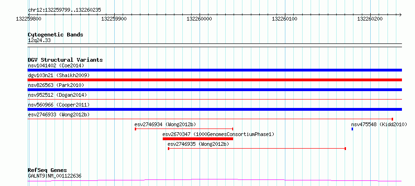This screenshot has height=186, width=415.
Task: Select the nsv560966 (Cooper2011) blue bar
Action: (x=214, y=109)
